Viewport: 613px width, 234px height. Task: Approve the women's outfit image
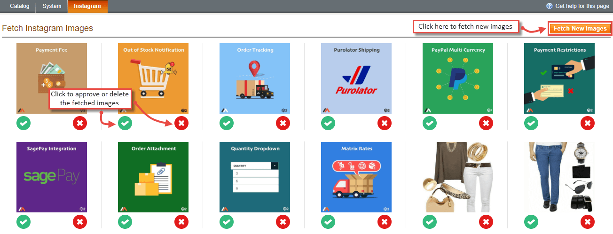pos(430,222)
